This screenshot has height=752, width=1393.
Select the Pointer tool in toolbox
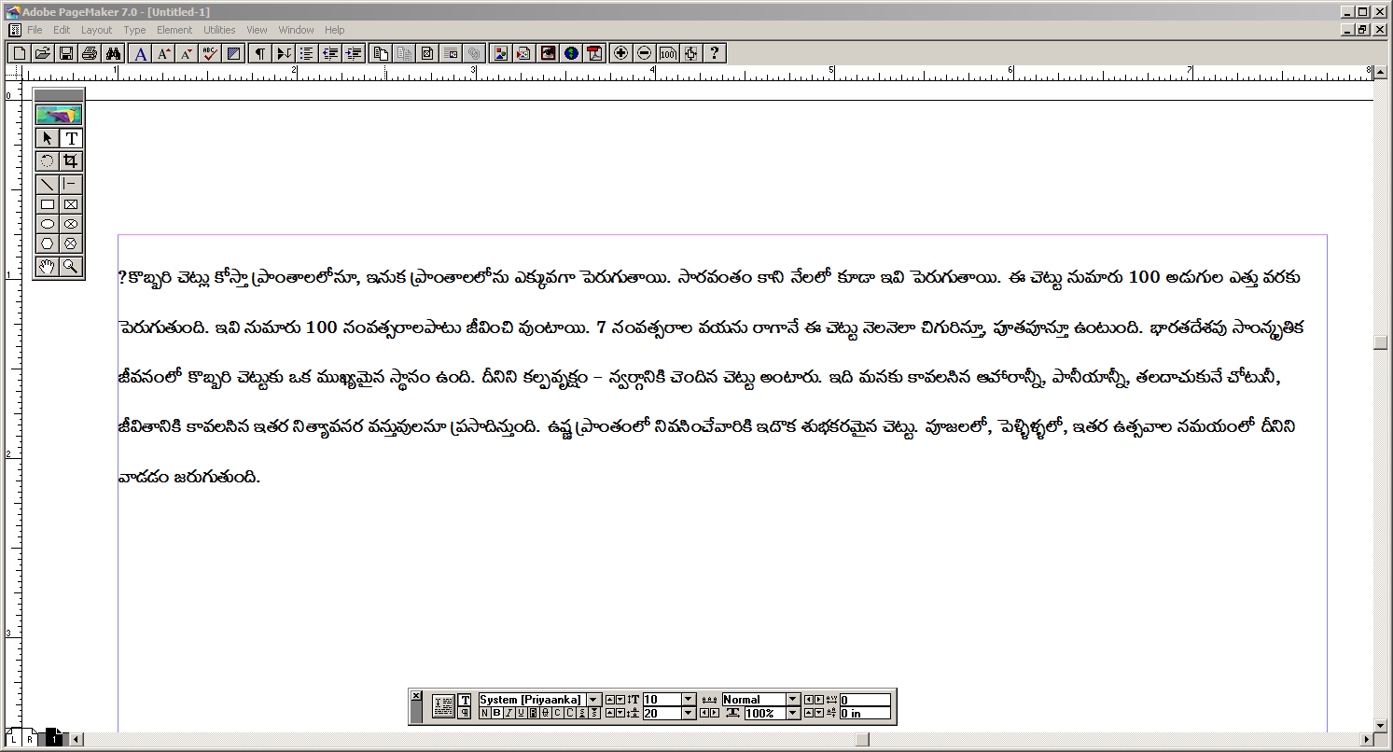pos(47,139)
